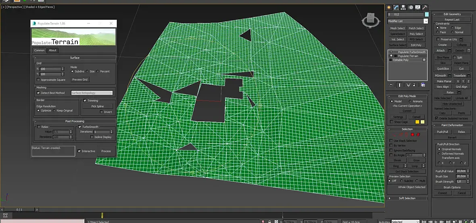Toggle light bulb of Populate:Terrain modifier
The image size is (476, 223).
coord(391,56)
